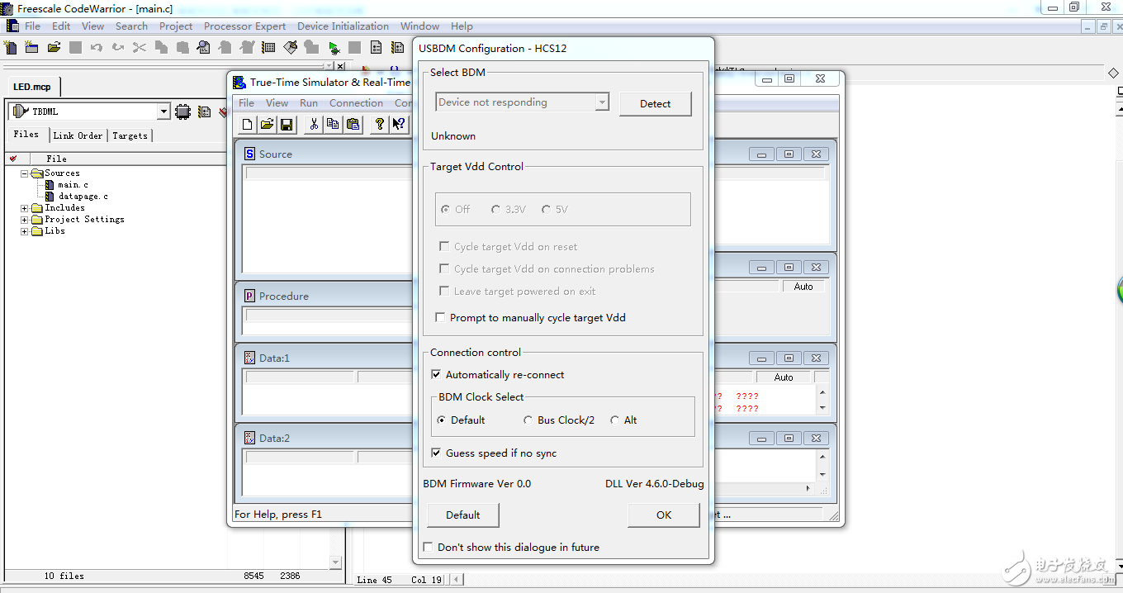
Task: Click OK in USBDM Configuration dialog
Action: tap(664, 515)
